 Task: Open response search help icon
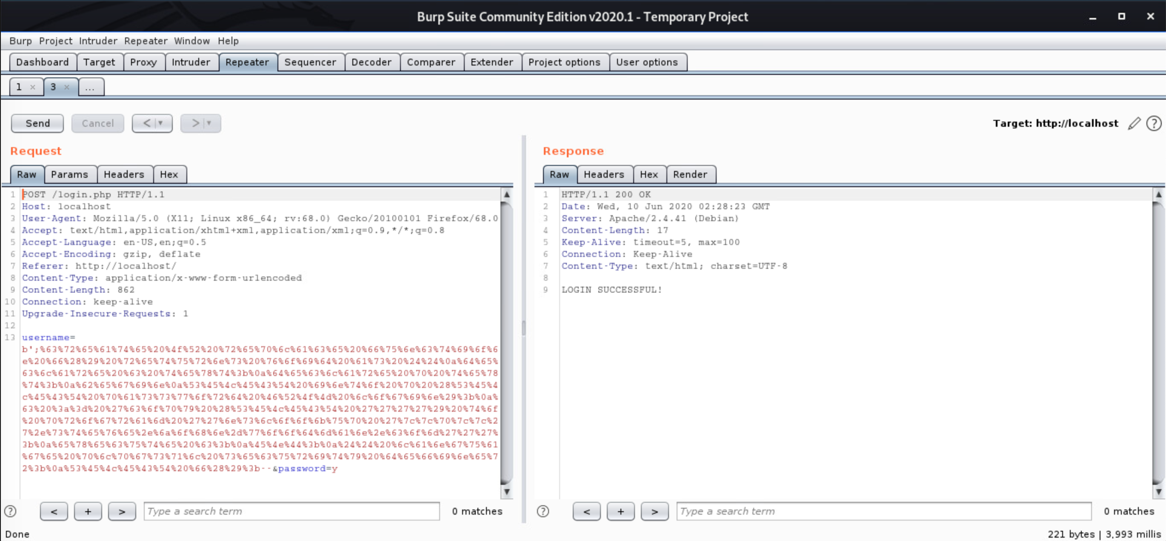click(543, 511)
